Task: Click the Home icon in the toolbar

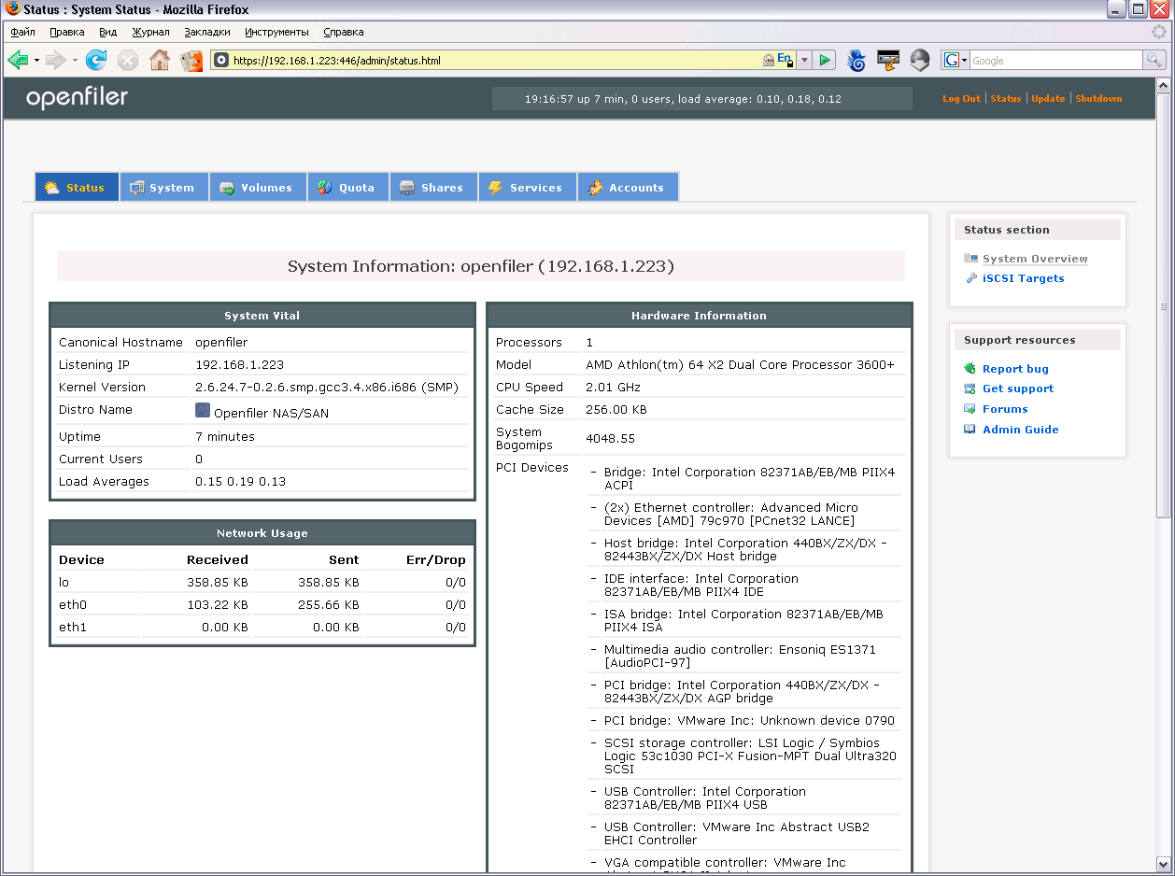Action: click(160, 61)
